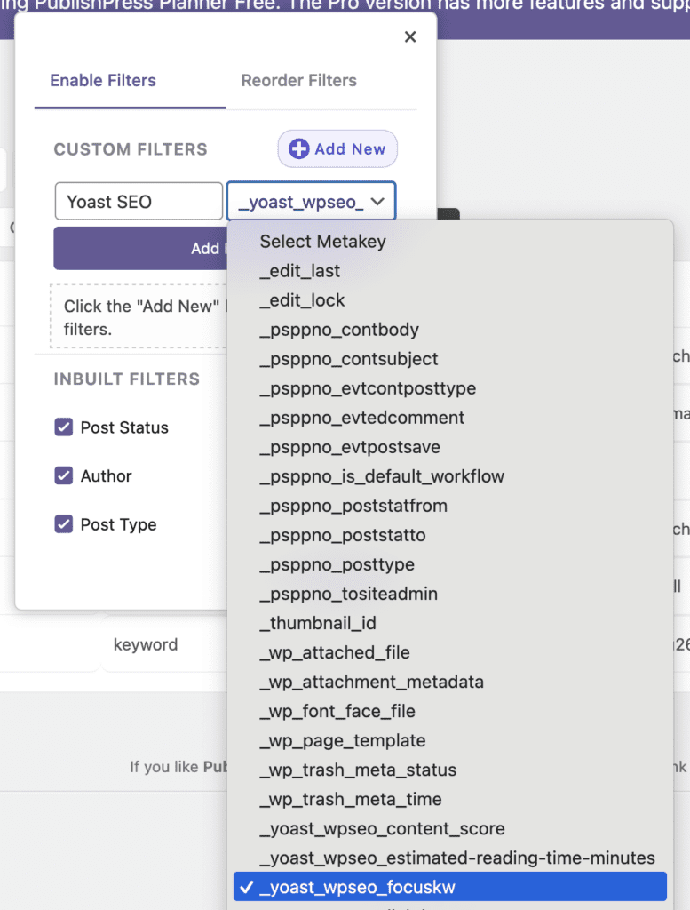Viewport: 690px width, 910px height.
Task: Select _yoast_wpseo_estimated-reading-time-minutes option
Action: tap(457, 858)
